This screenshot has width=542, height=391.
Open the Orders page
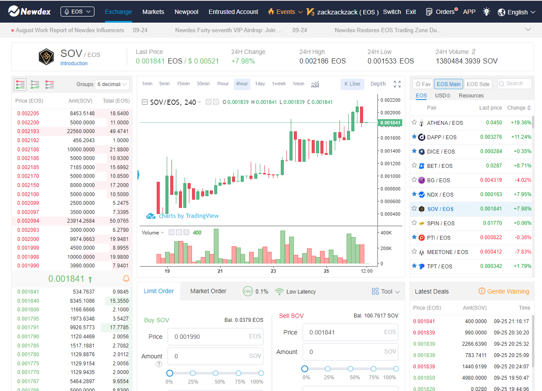(x=441, y=12)
